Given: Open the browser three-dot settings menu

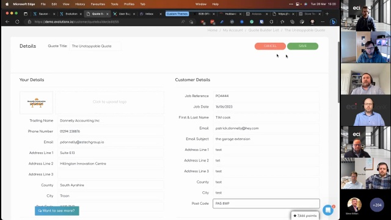Looking at the screenshot, I should point(323,22).
